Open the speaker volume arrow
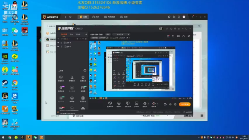 [x=157, y=104]
